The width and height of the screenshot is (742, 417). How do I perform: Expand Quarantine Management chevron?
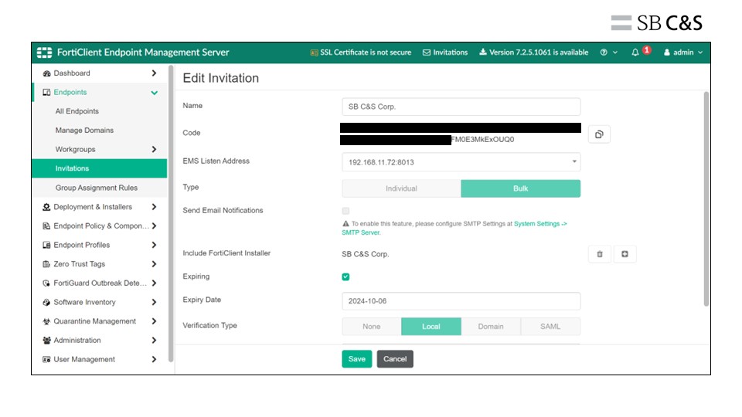click(x=154, y=321)
